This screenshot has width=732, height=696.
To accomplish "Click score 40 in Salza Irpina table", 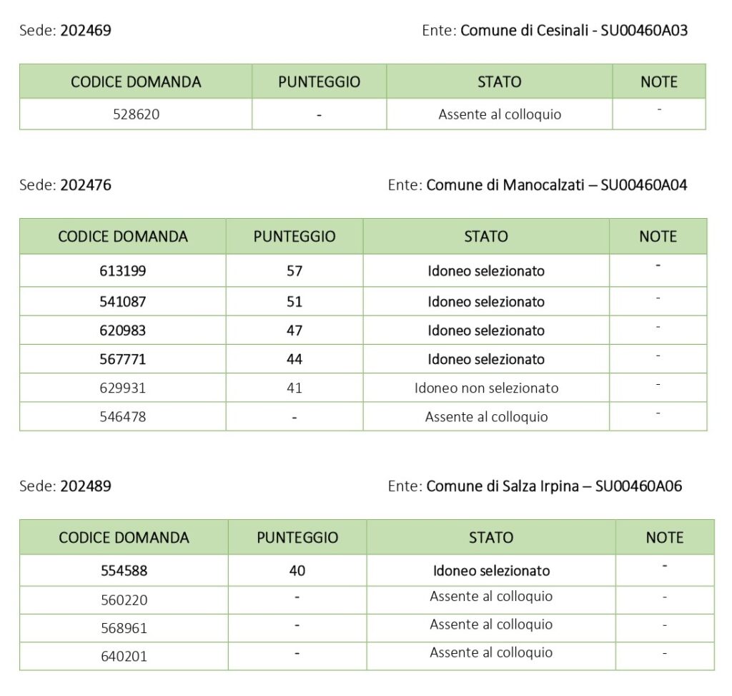I will (297, 570).
